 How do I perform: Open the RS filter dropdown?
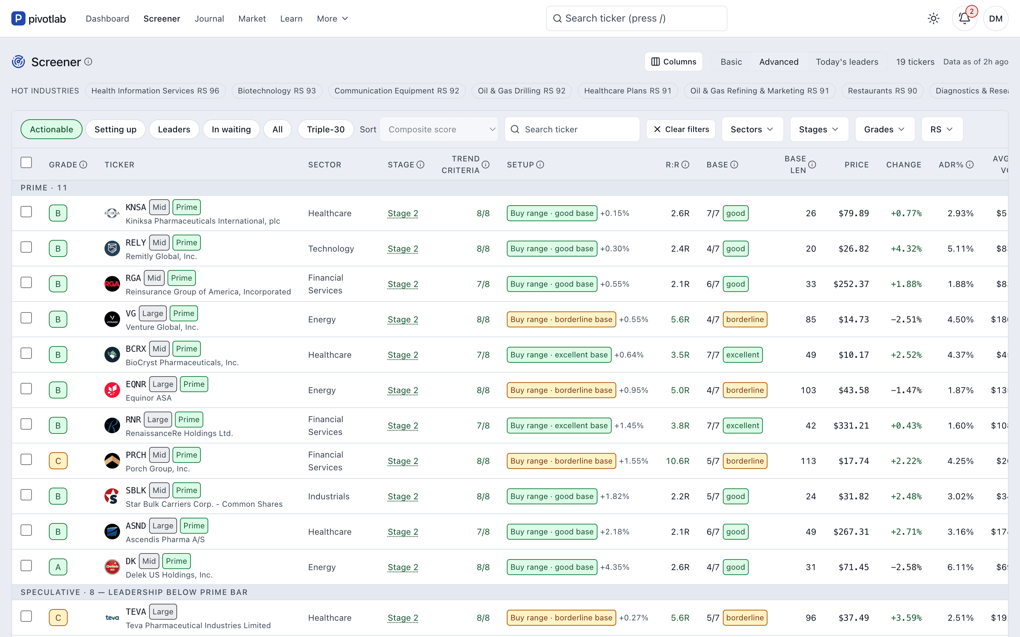pyautogui.click(x=942, y=129)
